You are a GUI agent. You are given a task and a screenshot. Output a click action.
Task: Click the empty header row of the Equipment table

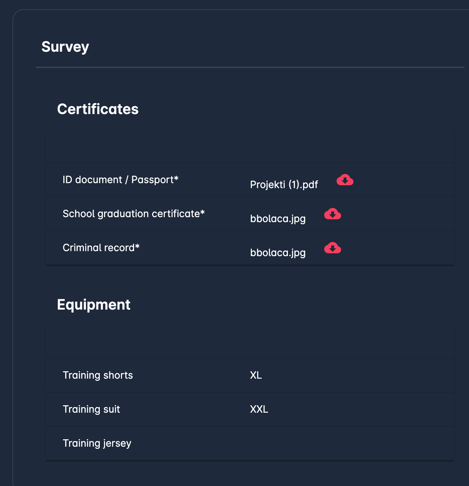[250, 342]
